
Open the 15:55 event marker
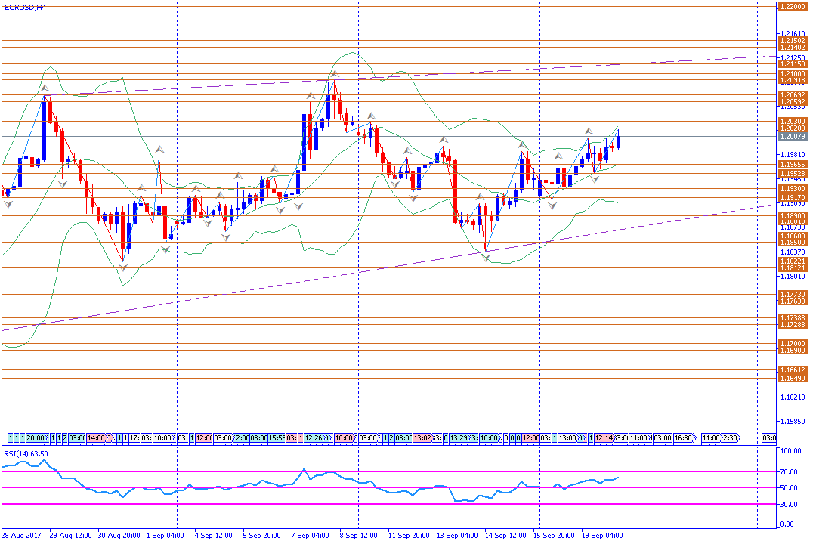click(x=277, y=437)
